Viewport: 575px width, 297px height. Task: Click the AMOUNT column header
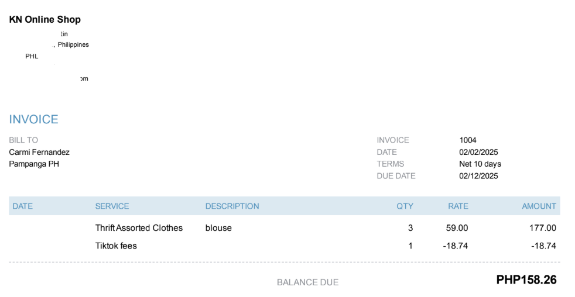[539, 206]
